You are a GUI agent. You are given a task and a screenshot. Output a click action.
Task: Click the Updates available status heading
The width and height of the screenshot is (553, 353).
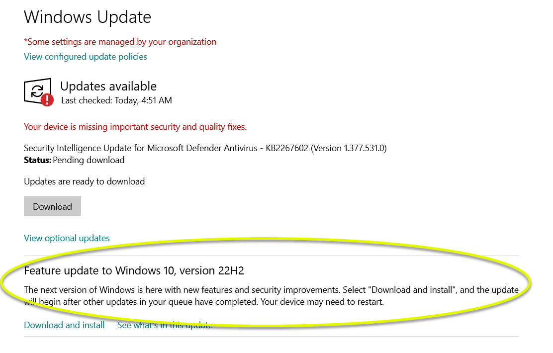click(x=108, y=87)
